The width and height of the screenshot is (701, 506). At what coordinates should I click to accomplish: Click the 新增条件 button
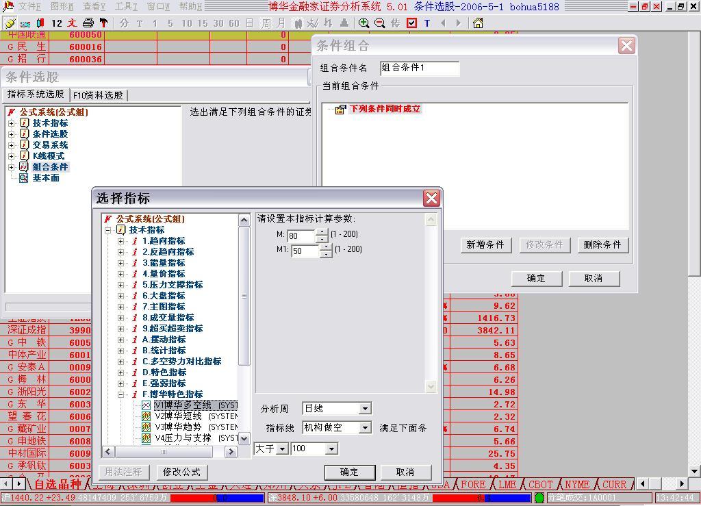click(x=485, y=244)
